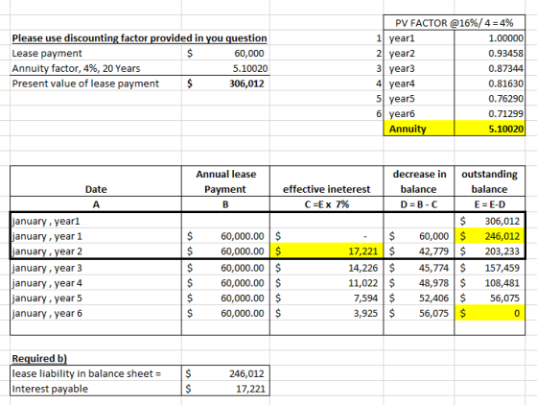Click the 52,406 decrease cell
Viewport: 537px width, 405px height.
click(419, 298)
